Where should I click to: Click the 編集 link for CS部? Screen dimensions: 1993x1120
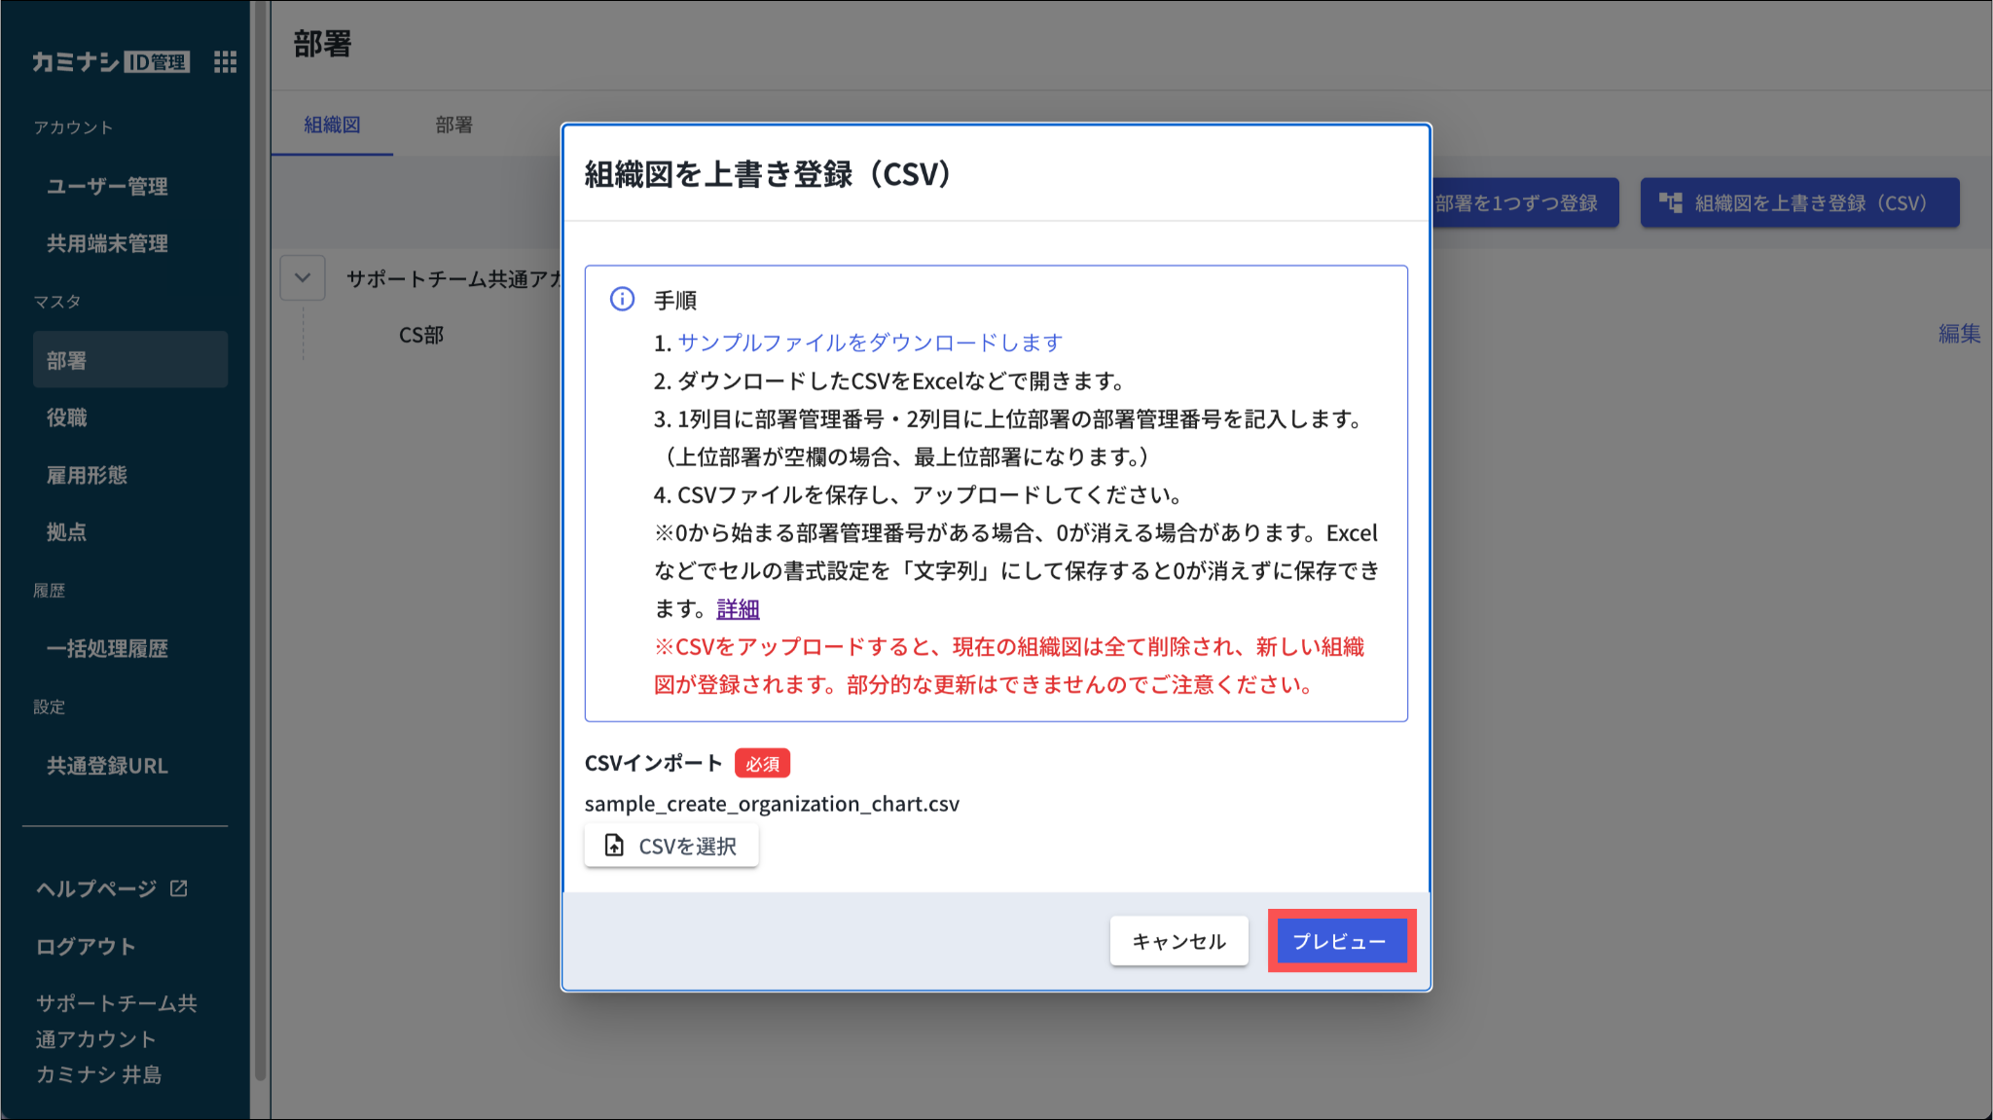(x=1958, y=334)
